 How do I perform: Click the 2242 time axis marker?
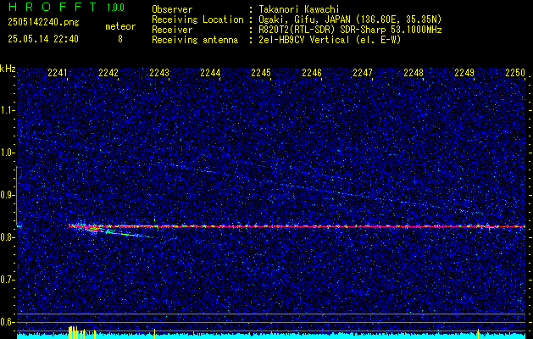click(x=108, y=73)
